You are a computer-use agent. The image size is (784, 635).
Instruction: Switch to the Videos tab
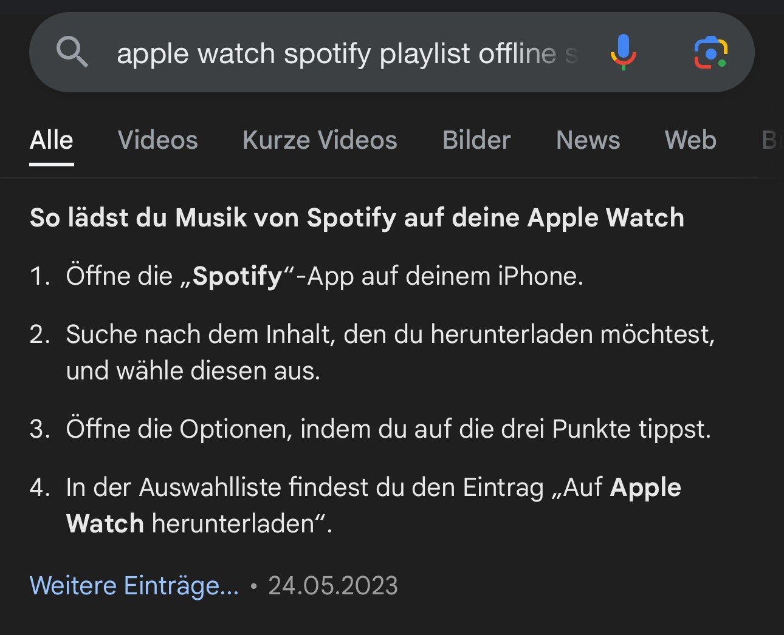157,140
